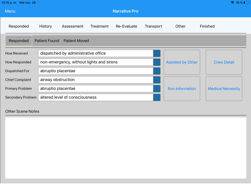251x188 pixels.
Task: Click the Dispatched For 'abruptio placentae' field
Action: click(96, 71)
